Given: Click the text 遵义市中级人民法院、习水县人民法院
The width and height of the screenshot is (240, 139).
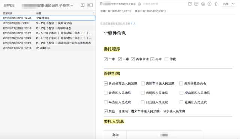Looking at the screenshot, I should (x=158, y=111).
